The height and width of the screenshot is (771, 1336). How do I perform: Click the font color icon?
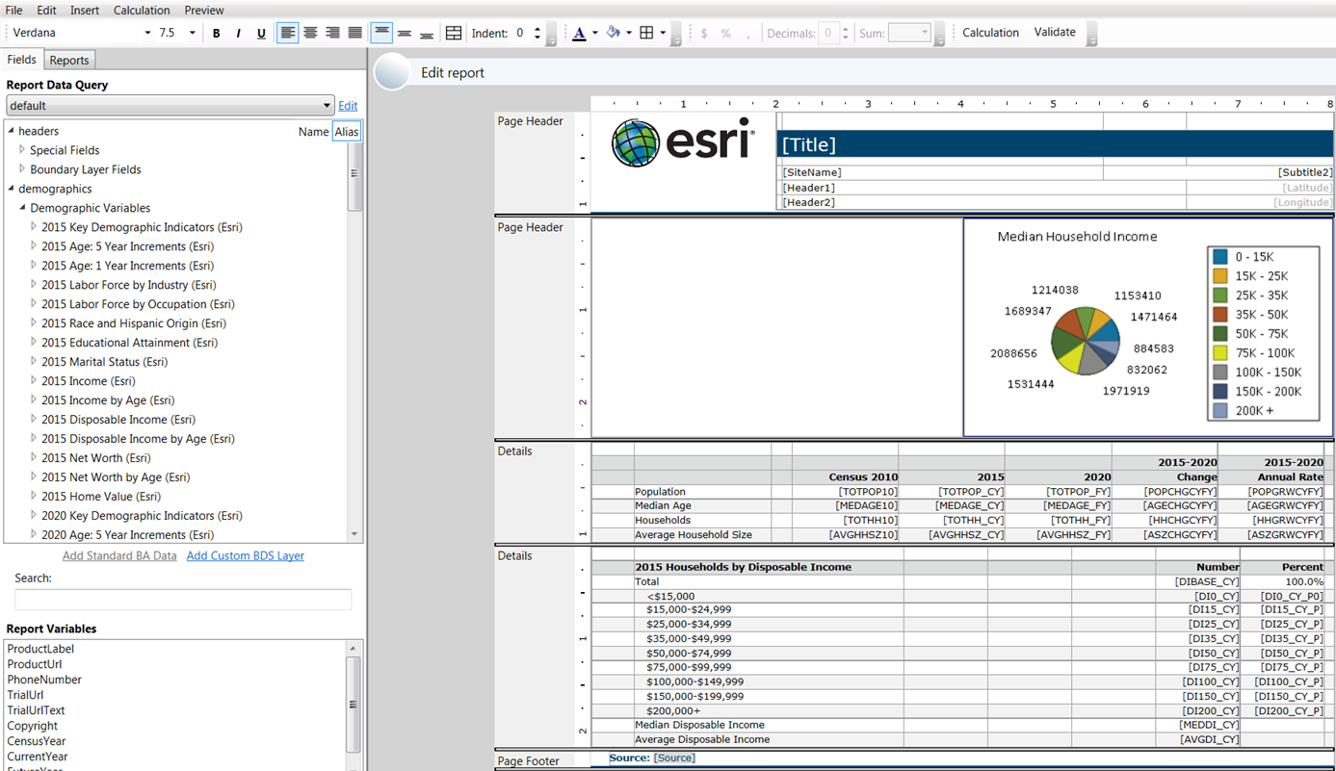[x=579, y=33]
